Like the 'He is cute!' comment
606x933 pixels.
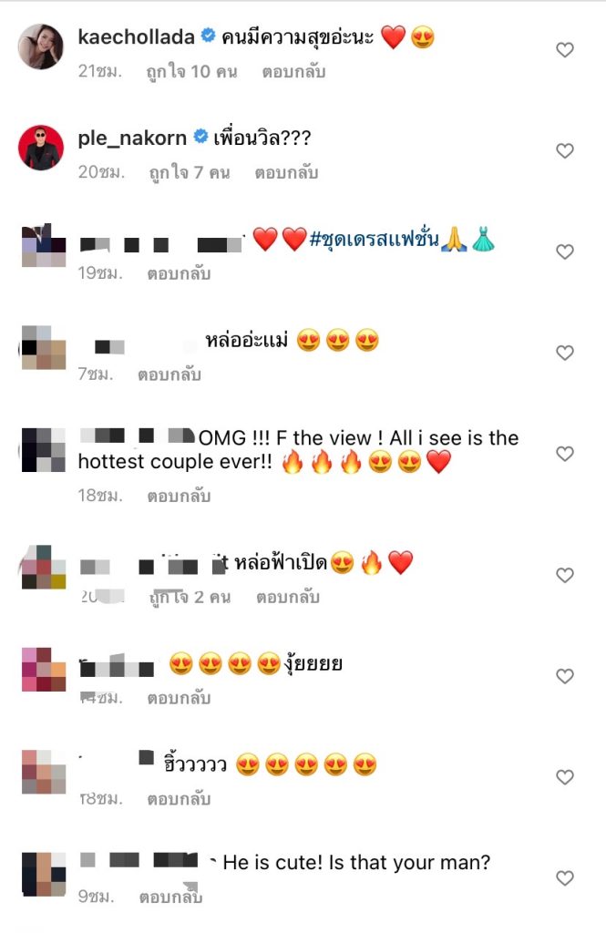click(564, 878)
